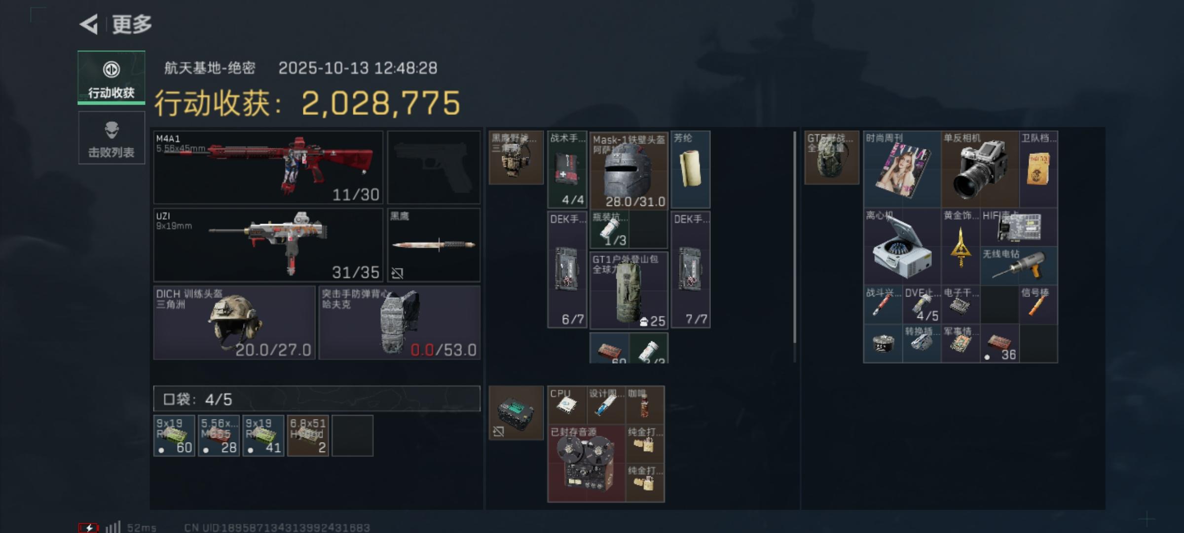Click the 离心机 centrifuge item
The width and height of the screenshot is (1184, 533).
[902, 246]
